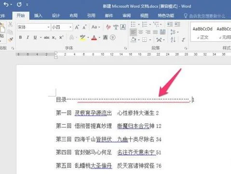Switch to the 布局 ribbon tab
The image size is (231, 174).
(74, 15)
